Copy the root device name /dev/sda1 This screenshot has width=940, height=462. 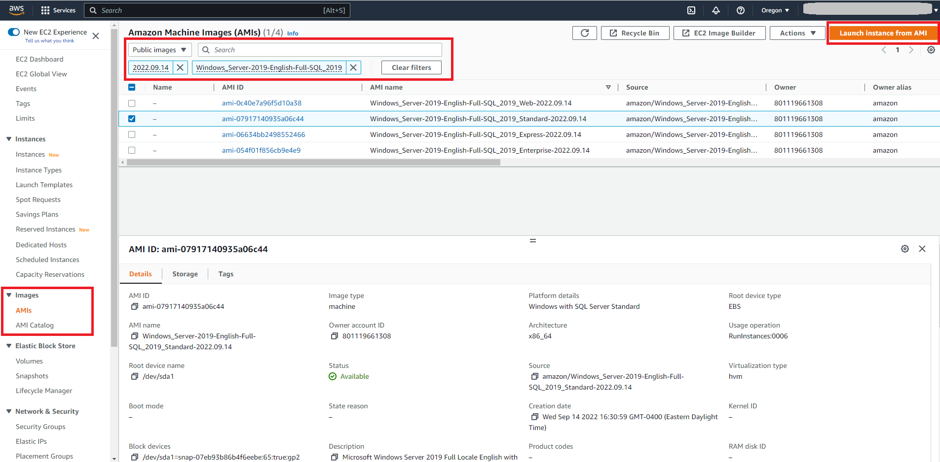134,376
